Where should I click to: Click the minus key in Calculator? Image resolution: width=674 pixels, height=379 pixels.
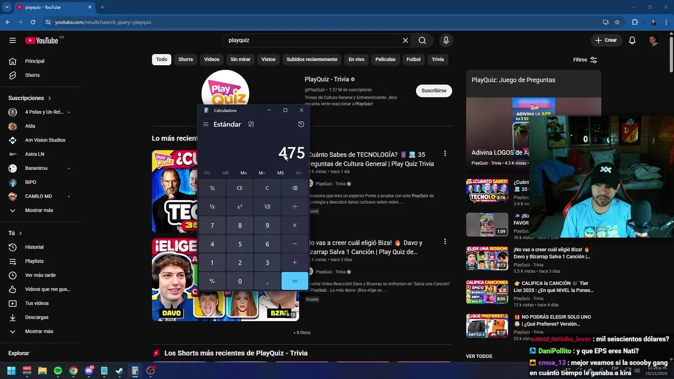(294, 244)
